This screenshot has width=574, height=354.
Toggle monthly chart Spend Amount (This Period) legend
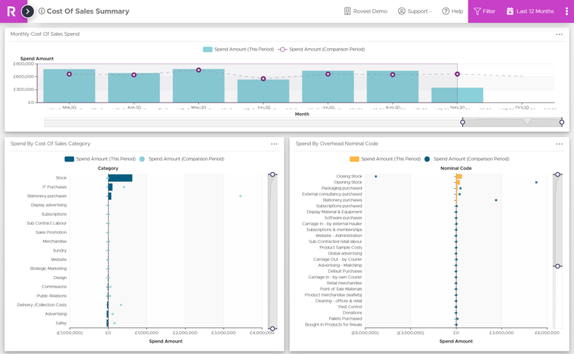pos(236,49)
